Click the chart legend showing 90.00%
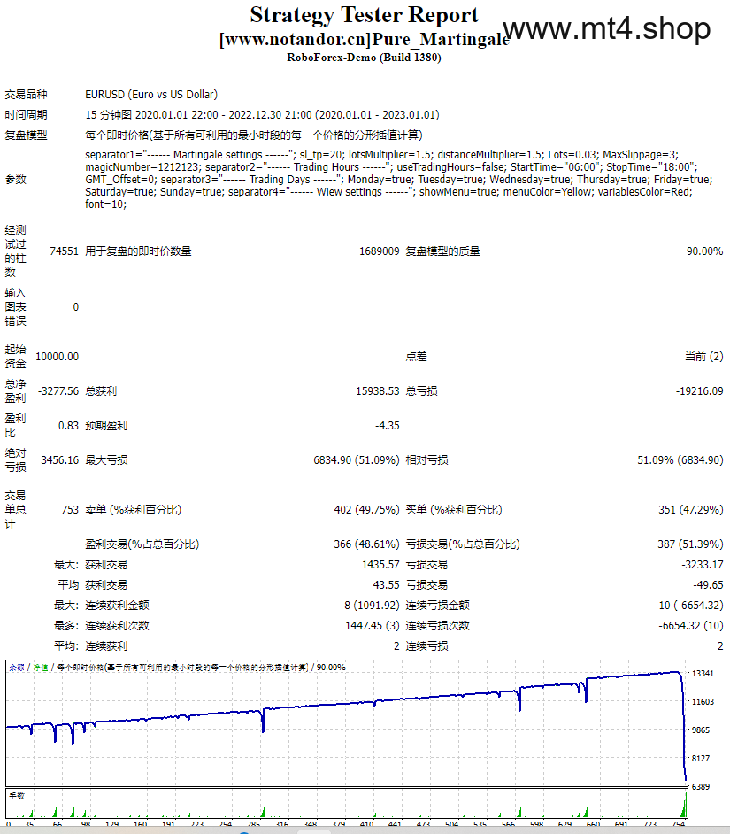 [177, 667]
